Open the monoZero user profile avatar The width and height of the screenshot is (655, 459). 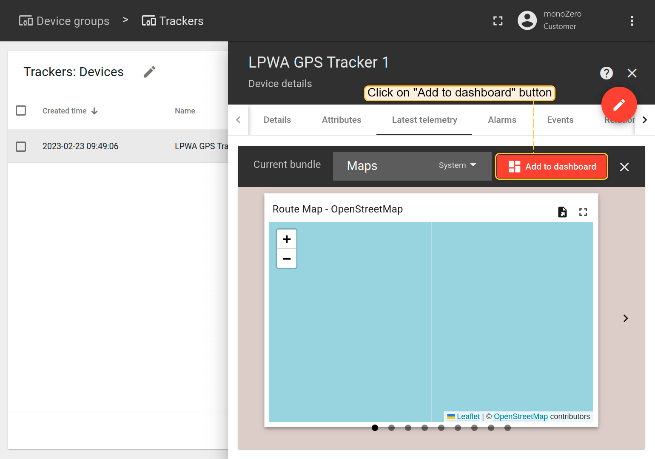(x=527, y=20)
